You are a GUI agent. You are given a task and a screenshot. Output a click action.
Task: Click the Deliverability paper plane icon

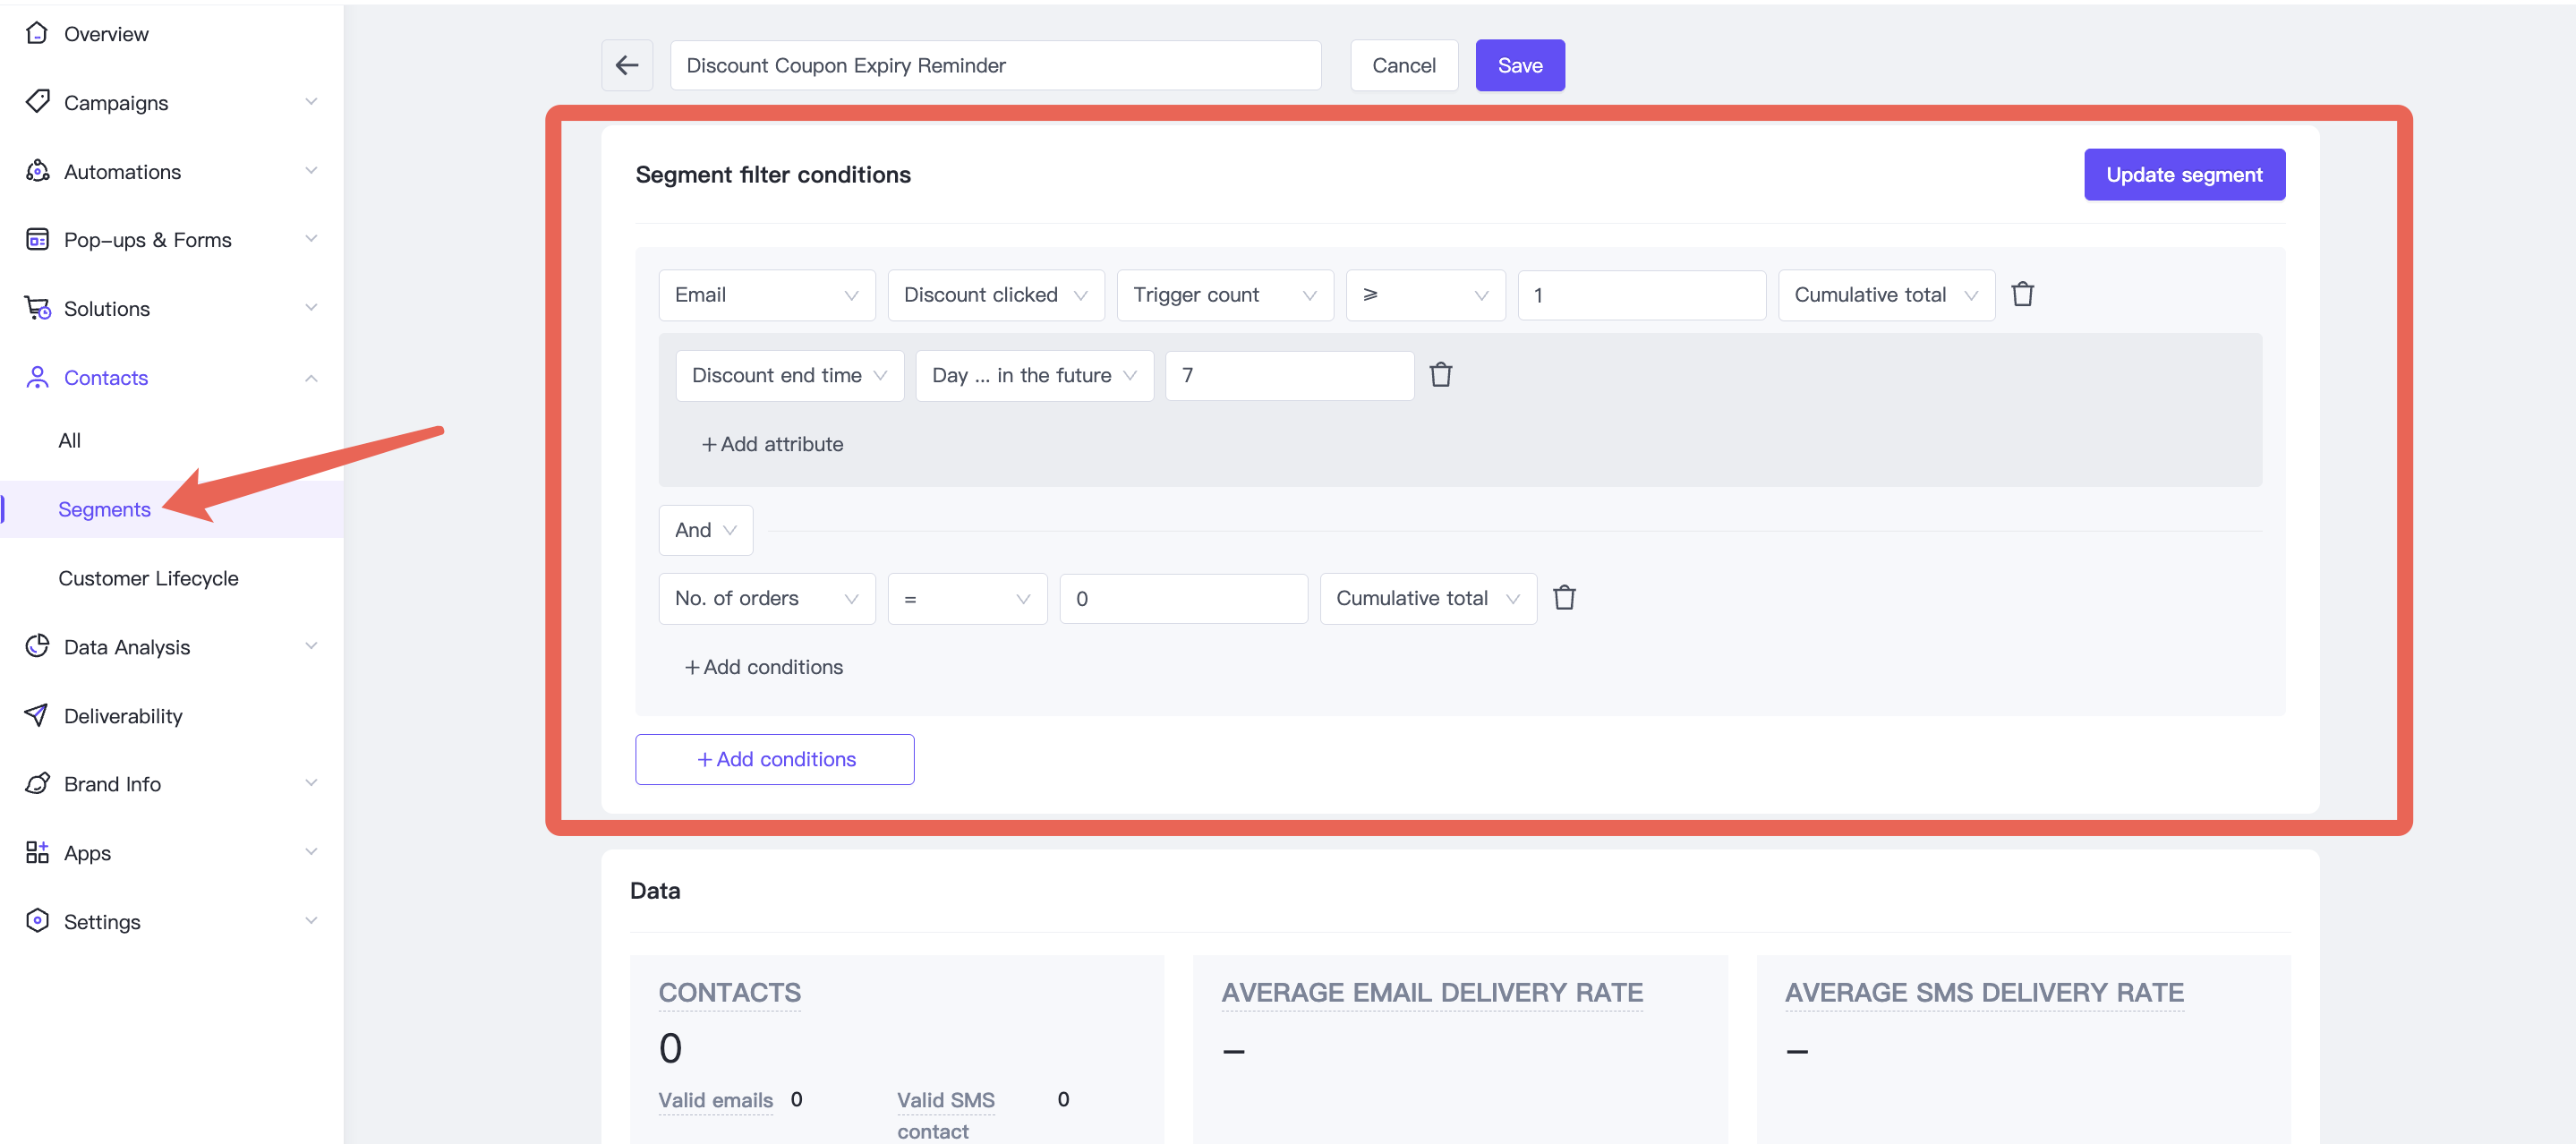pyautogui.click(x=37, y=715)
